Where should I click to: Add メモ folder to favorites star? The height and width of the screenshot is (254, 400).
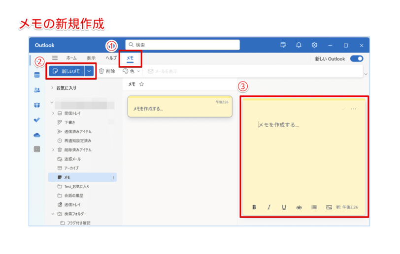(141, 84)
